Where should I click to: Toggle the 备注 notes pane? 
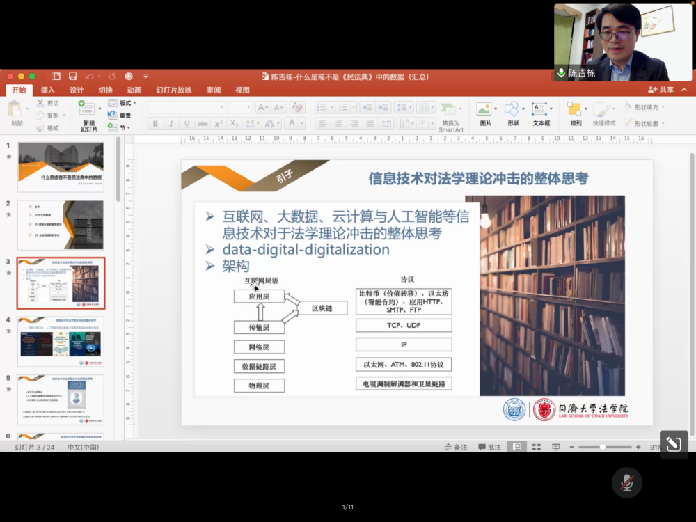456,447
